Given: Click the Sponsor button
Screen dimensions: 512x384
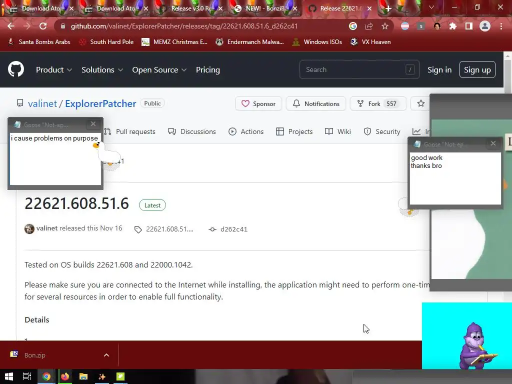Looking at the screenshot, I should 258,104.
